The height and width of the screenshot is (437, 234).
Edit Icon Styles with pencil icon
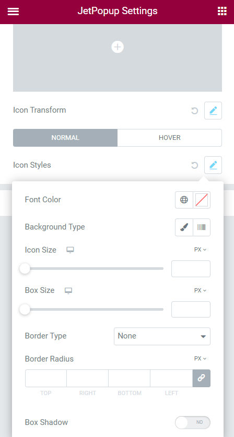(x=213, y=165)
